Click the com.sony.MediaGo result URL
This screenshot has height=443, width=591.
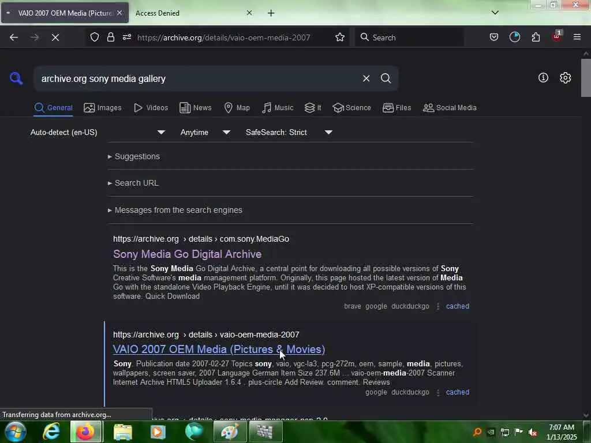(x=201, y=239)
